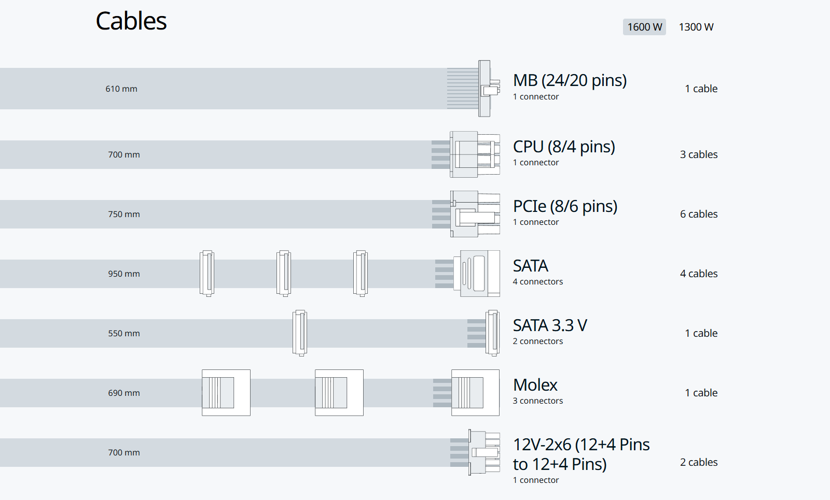Click the rightmost Molex connector icon
This screenshot has height=500, width=830.
(x=475, y=393)
